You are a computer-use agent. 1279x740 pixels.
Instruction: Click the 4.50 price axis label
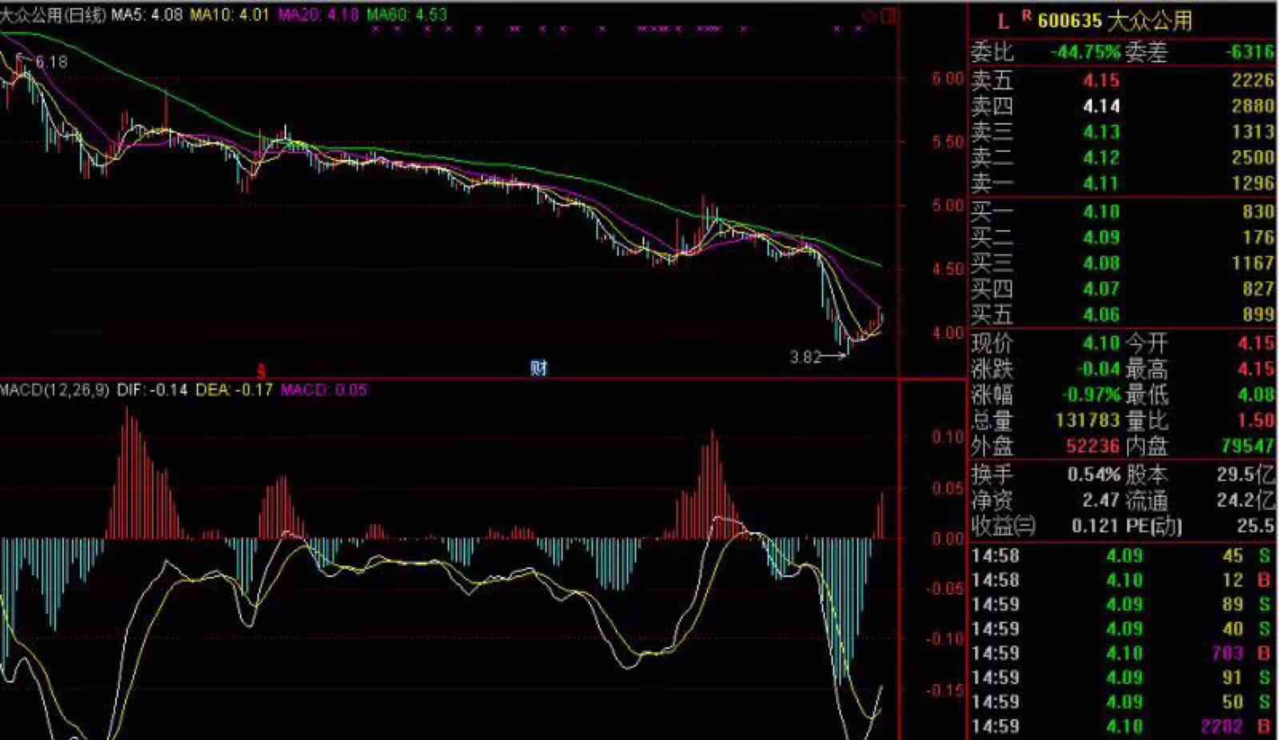(948, 269)
